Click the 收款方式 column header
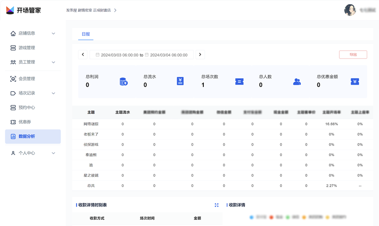 97,218
